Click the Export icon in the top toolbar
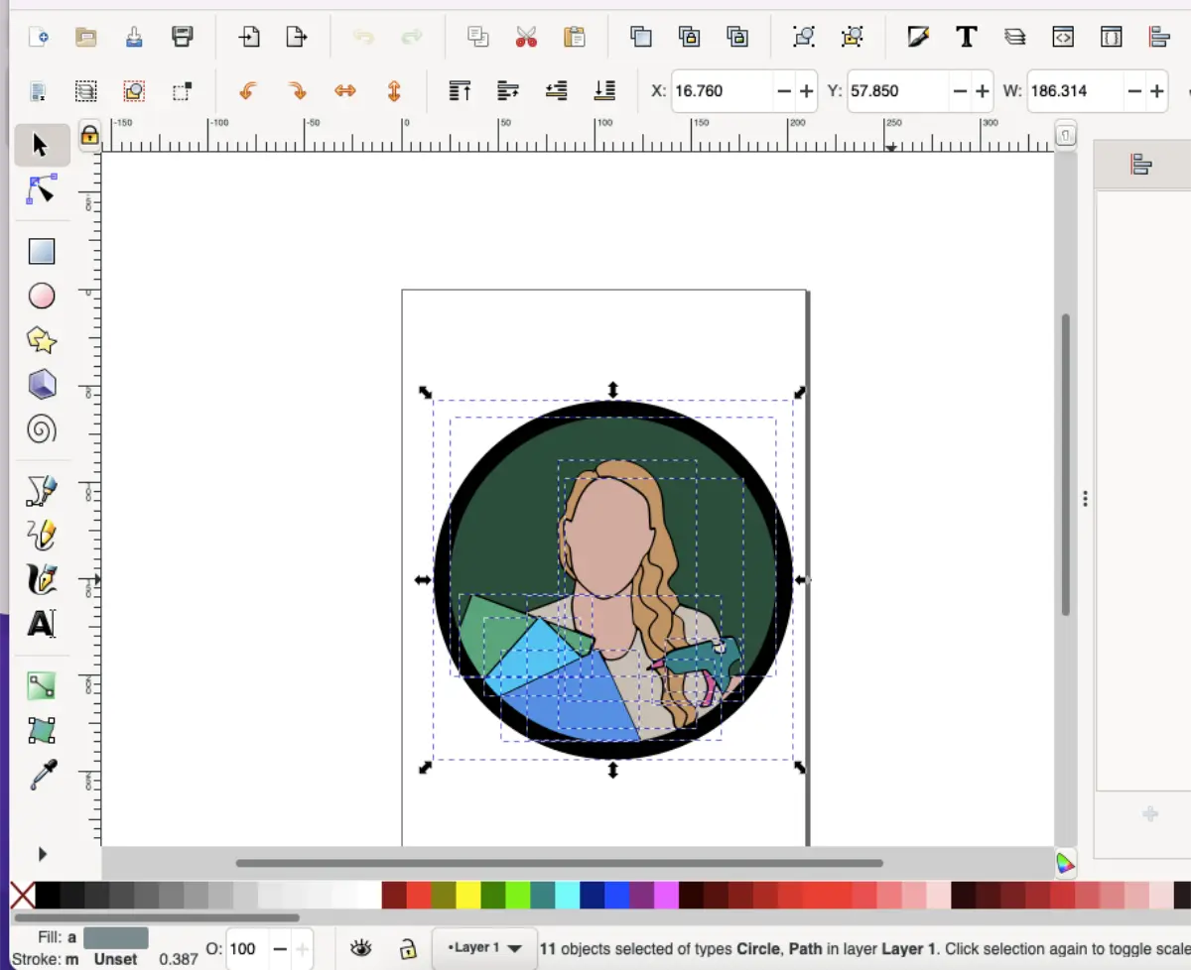The width and height of the screenshot is (1191, 970). (296, 38)
